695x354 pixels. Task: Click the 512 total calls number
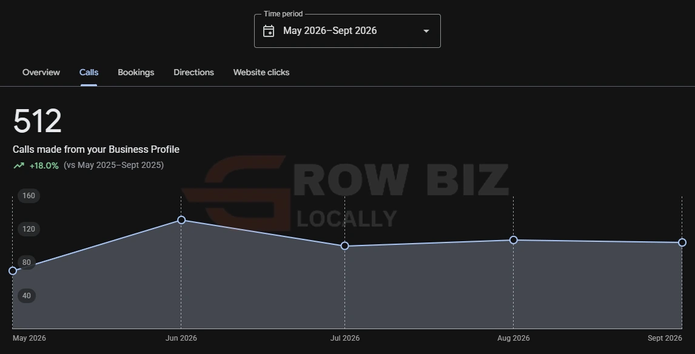[37, 121]
